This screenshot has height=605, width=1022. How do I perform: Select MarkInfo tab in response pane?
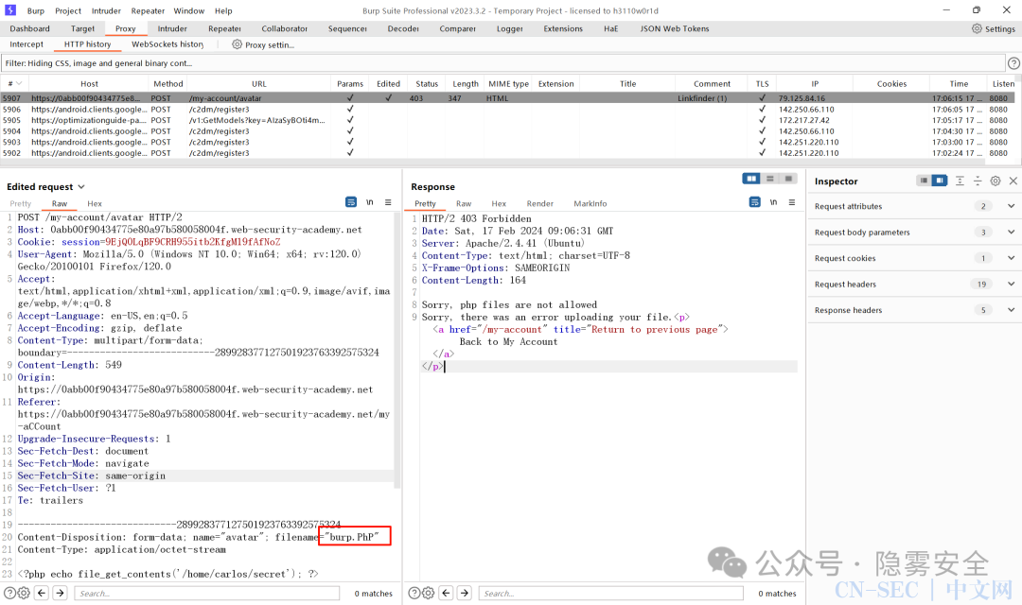[x=590, y=203]
